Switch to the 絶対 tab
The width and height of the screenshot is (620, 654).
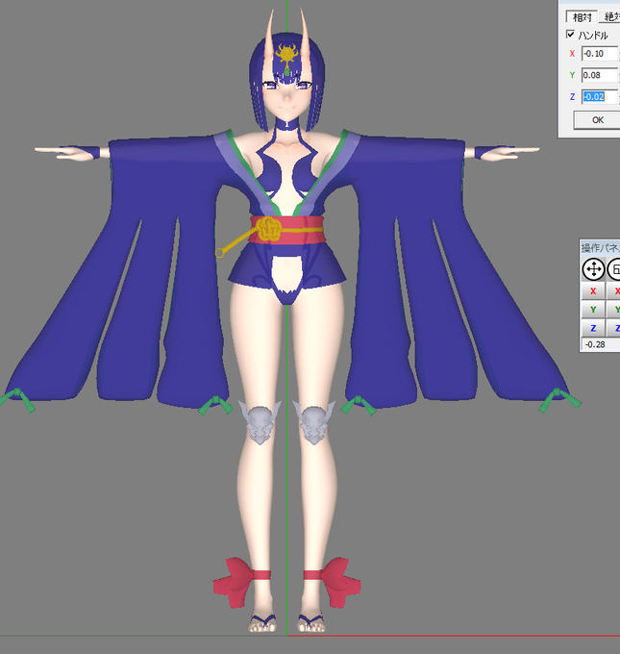pyautogui.click(x=610, y=16)
